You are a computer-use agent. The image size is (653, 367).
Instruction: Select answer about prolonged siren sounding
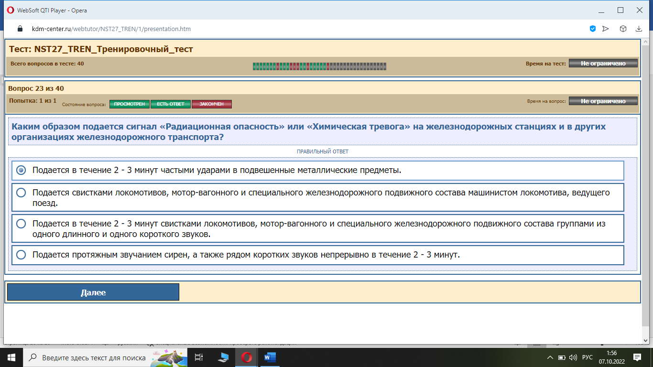point(318,255)
